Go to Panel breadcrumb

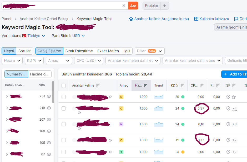(6, 19)
